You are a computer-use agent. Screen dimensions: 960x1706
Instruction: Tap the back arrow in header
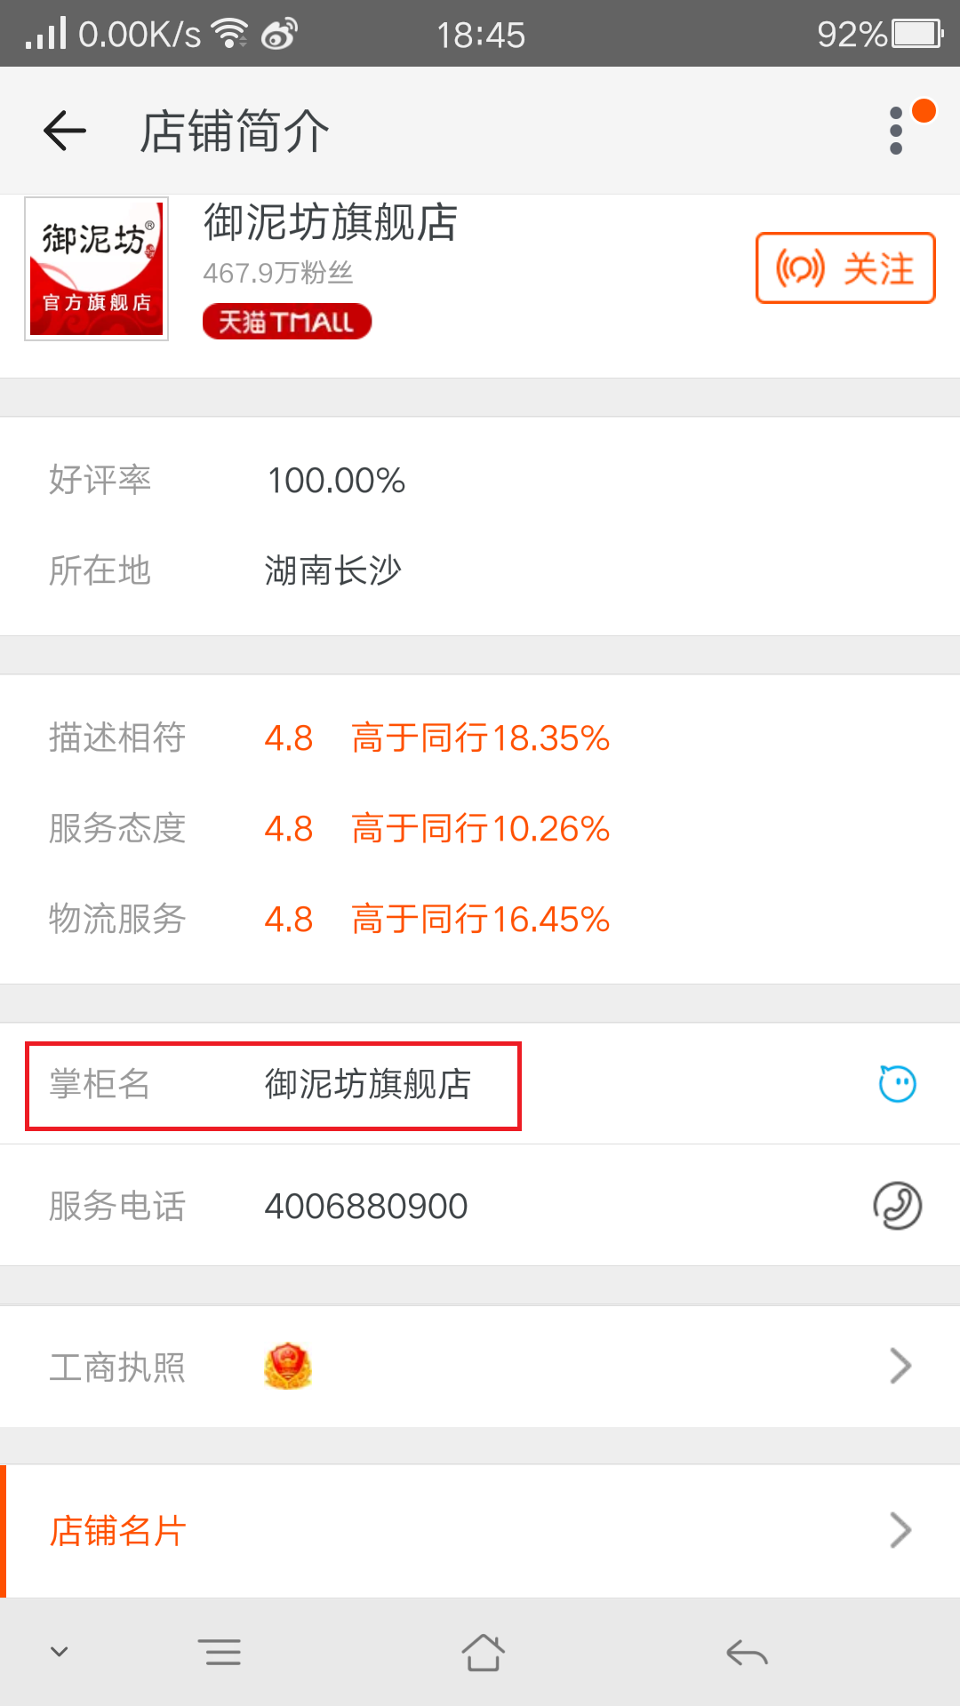pos(65,131)
